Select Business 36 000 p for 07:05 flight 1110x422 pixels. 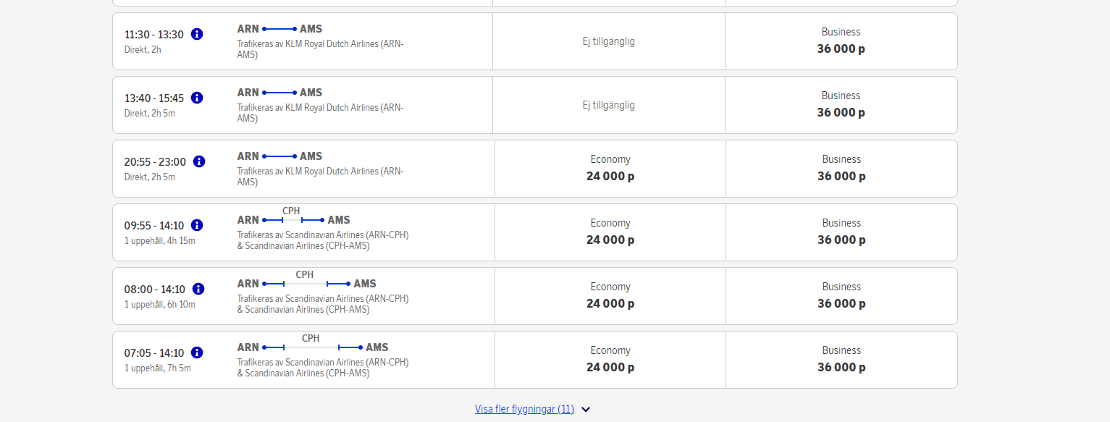pyautogui.click(x=841, y=360)
